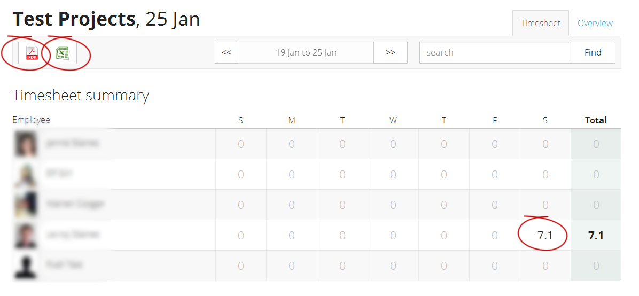Select the Timesheet tab
The width and height of the screenshot is (639, 296).
540,23
